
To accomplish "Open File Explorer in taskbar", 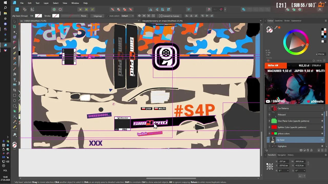I will click(x=5, y=13).
